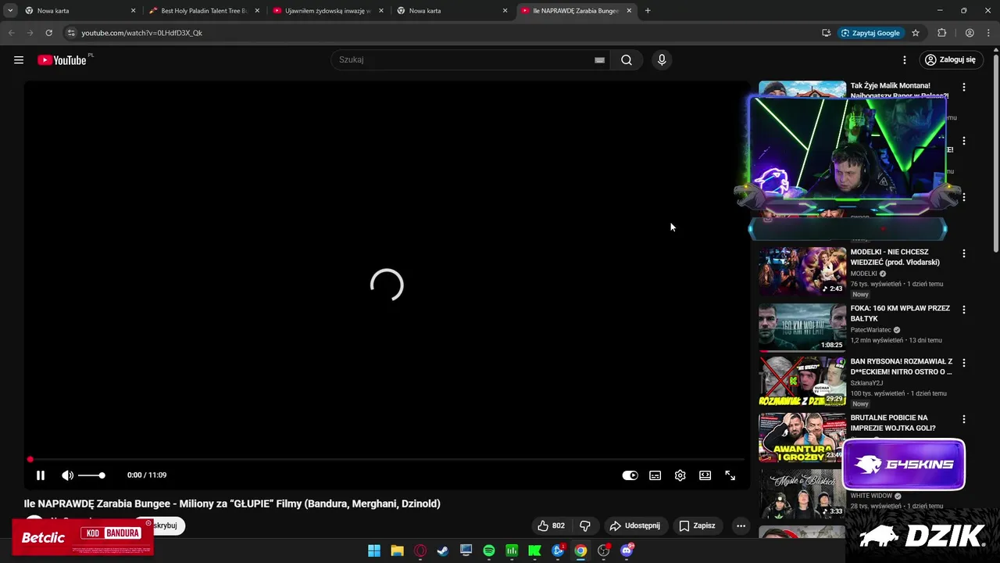Image resolution: width=1000 pixels, height=563 pixels.
Task: Open Opera GX from the taskbar
Action: pos(420,550)
